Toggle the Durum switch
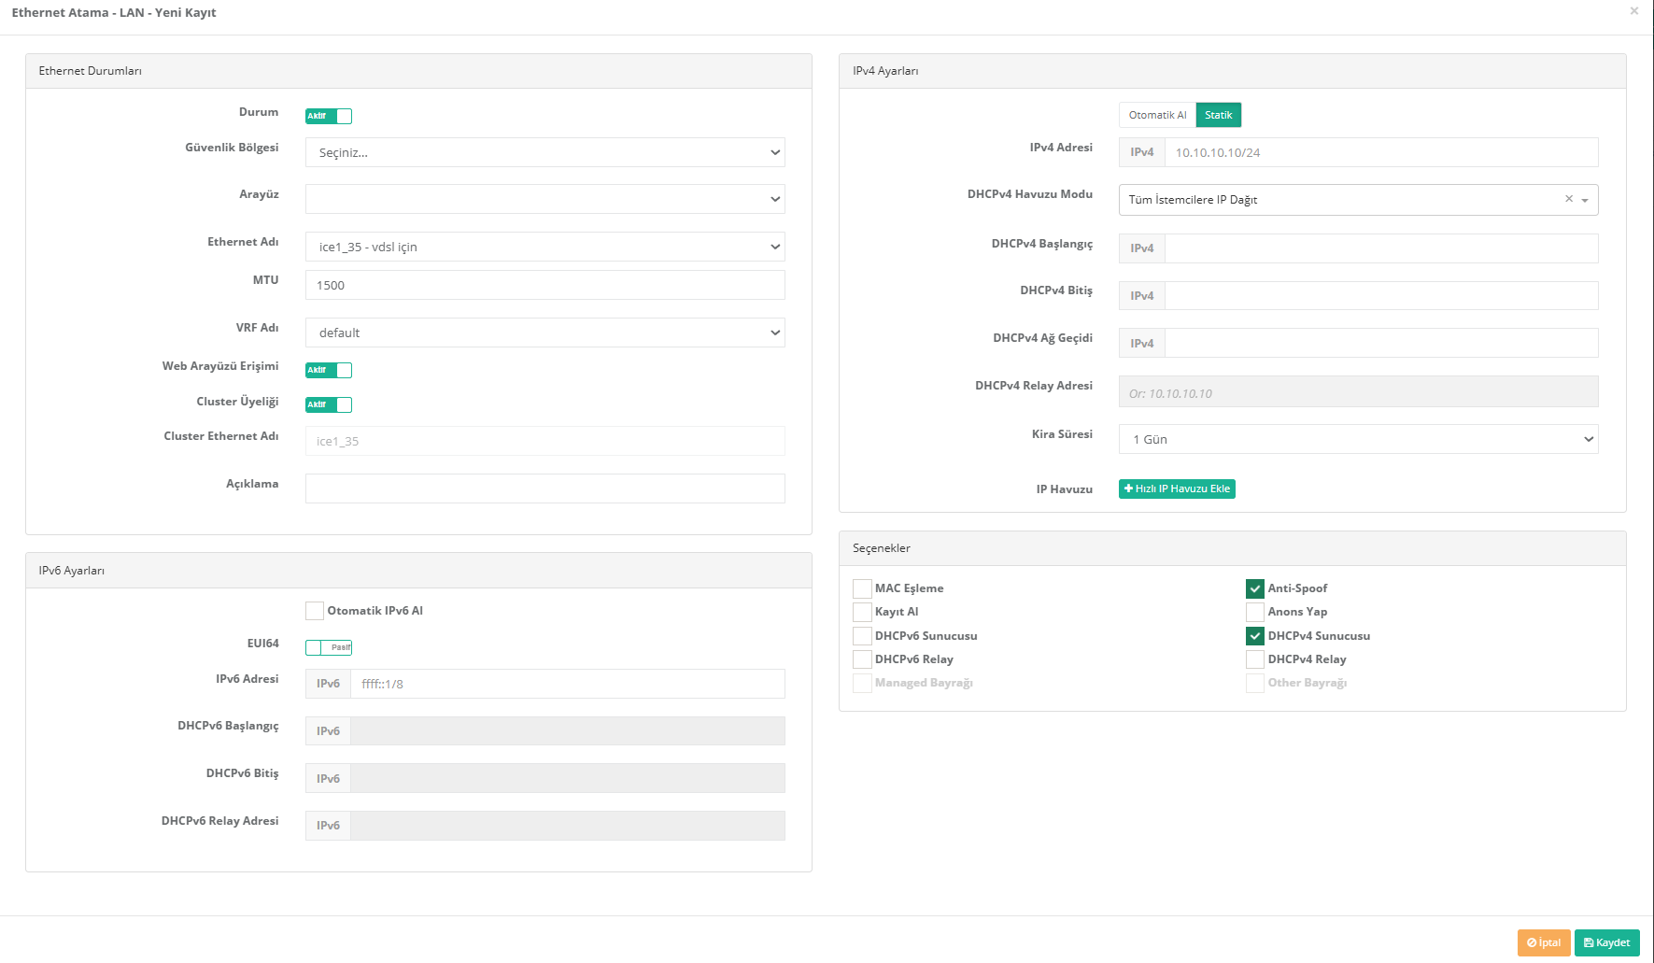 click(x=329, y=116)
